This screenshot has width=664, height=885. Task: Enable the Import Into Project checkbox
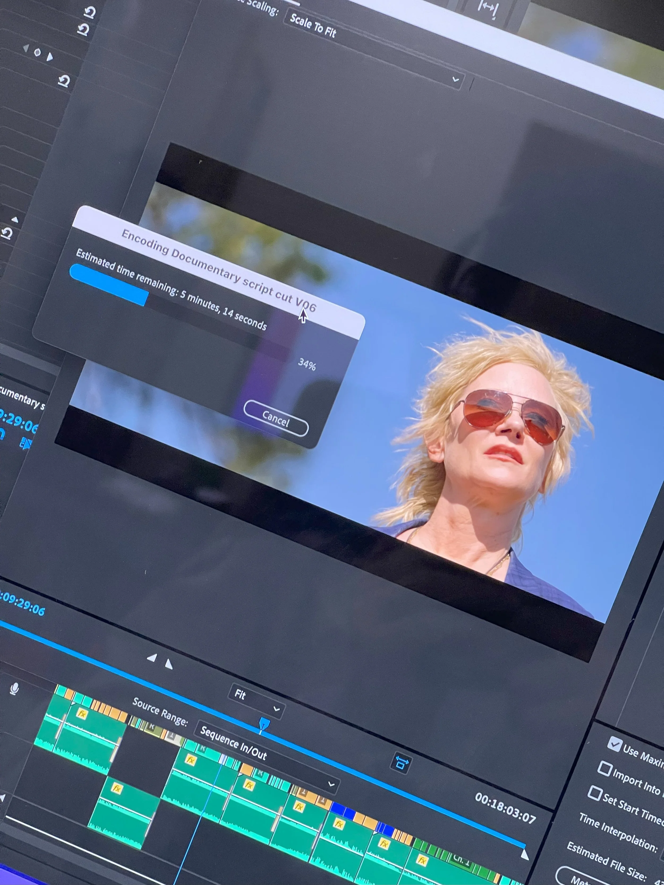click(605, 769)
